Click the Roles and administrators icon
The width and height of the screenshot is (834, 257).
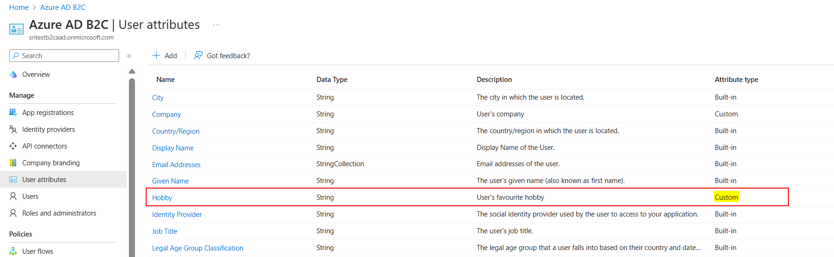coord(13,213)
